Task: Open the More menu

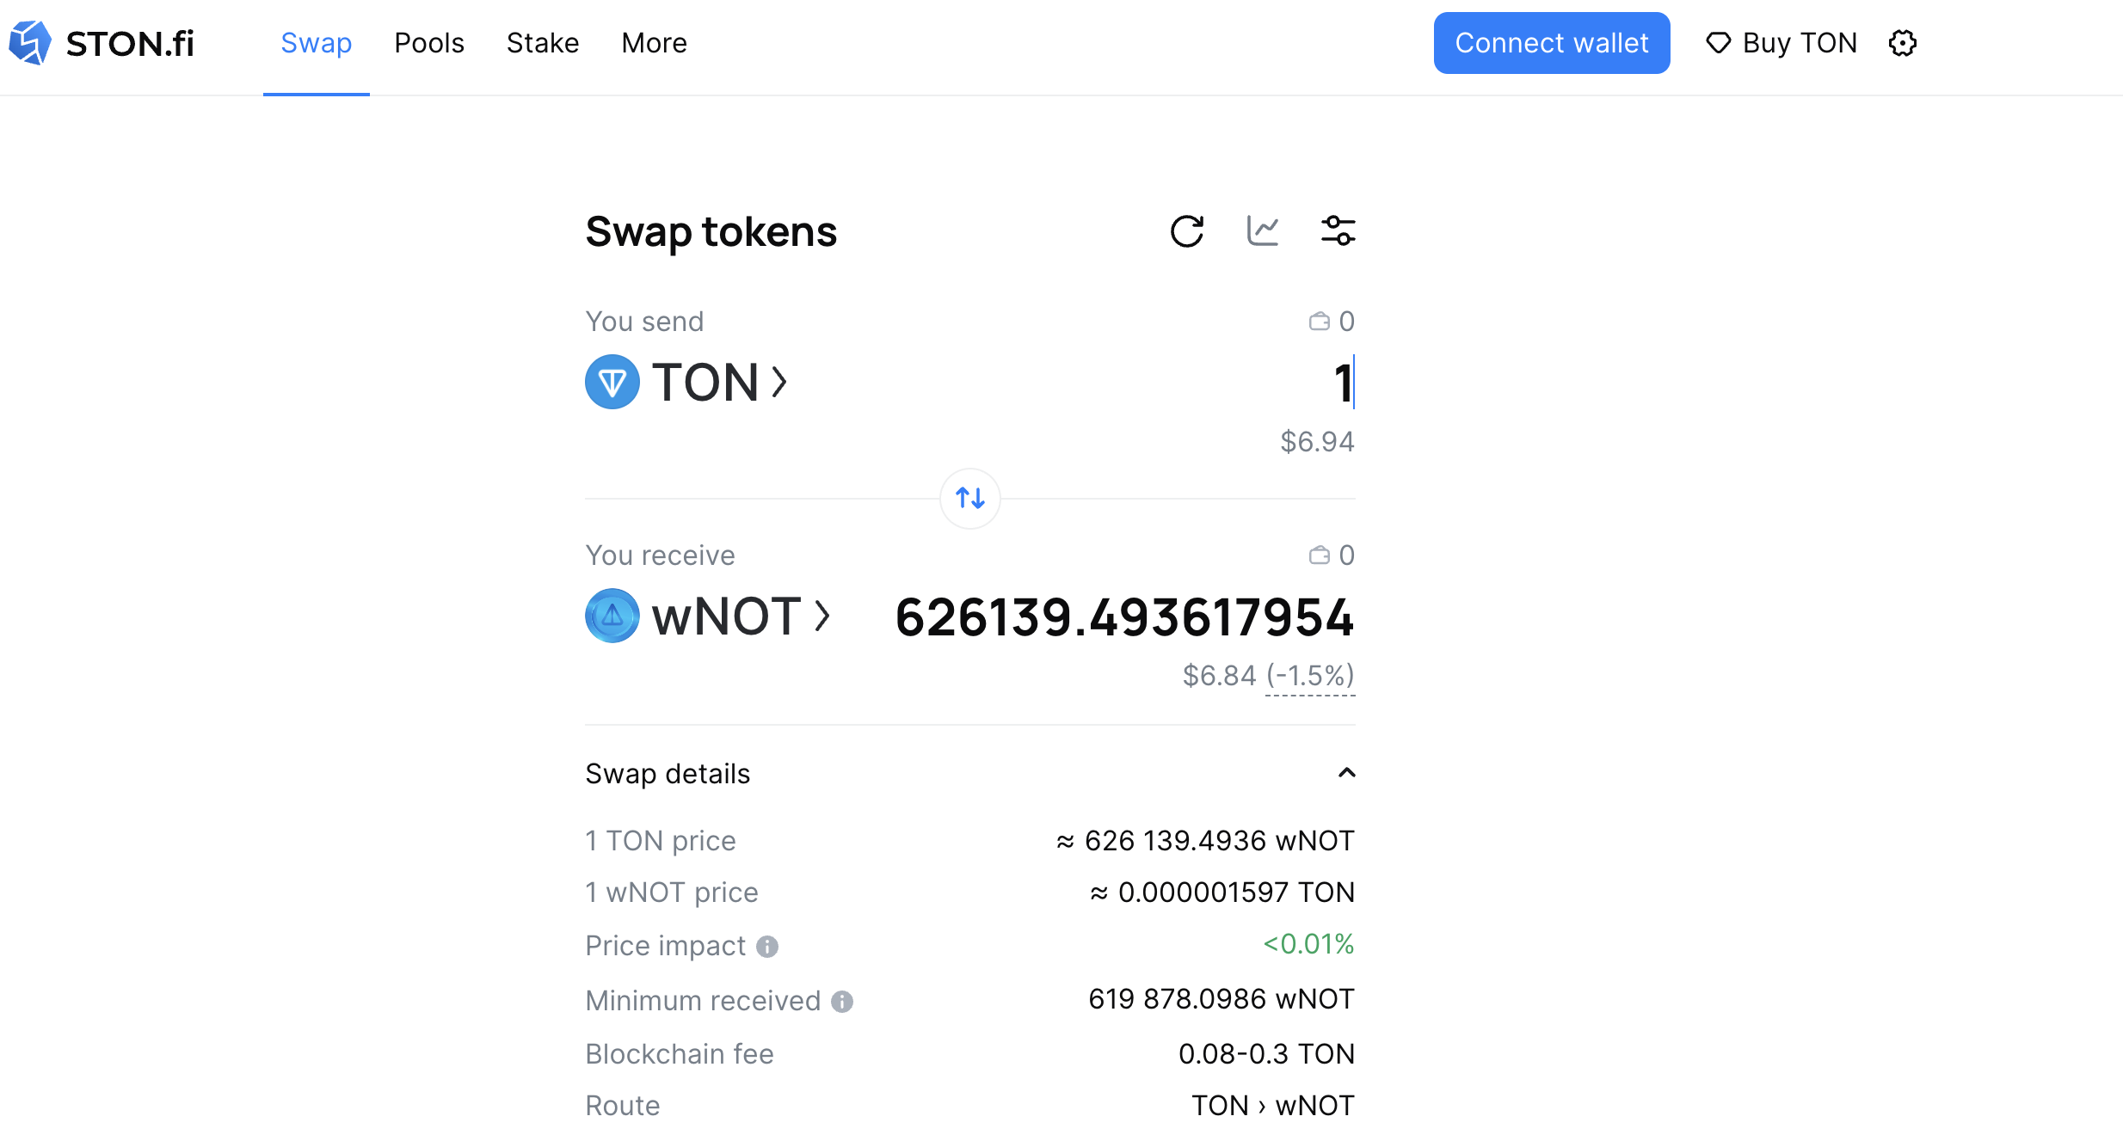Action: tap(655, 43)
